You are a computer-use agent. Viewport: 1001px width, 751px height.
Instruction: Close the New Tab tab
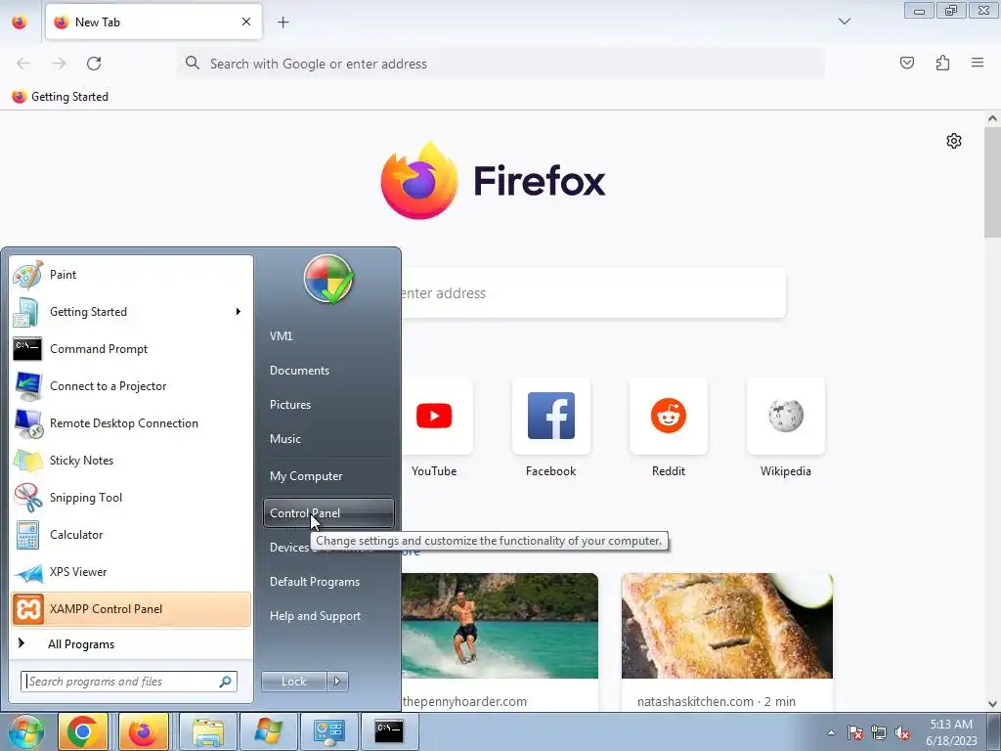tap(246, 22)
